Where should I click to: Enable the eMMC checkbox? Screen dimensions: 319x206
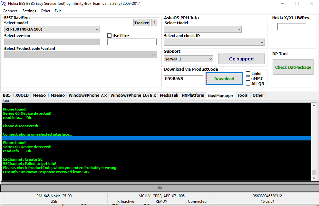coord(248,78)
